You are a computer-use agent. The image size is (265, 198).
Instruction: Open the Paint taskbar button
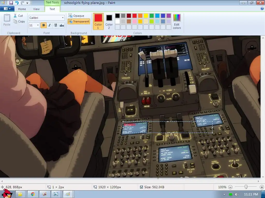68,194
